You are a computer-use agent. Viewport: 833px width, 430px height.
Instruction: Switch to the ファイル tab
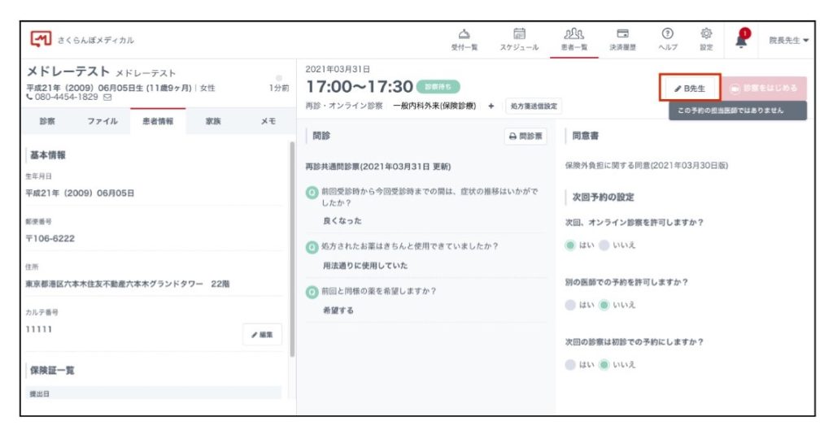pos(102,120)
